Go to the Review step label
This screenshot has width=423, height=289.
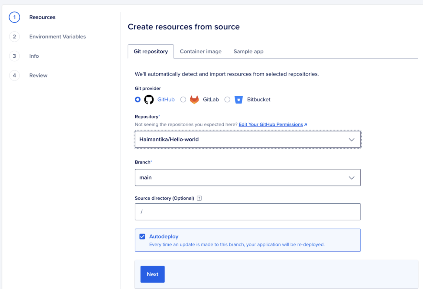click(x=38, y=76)
